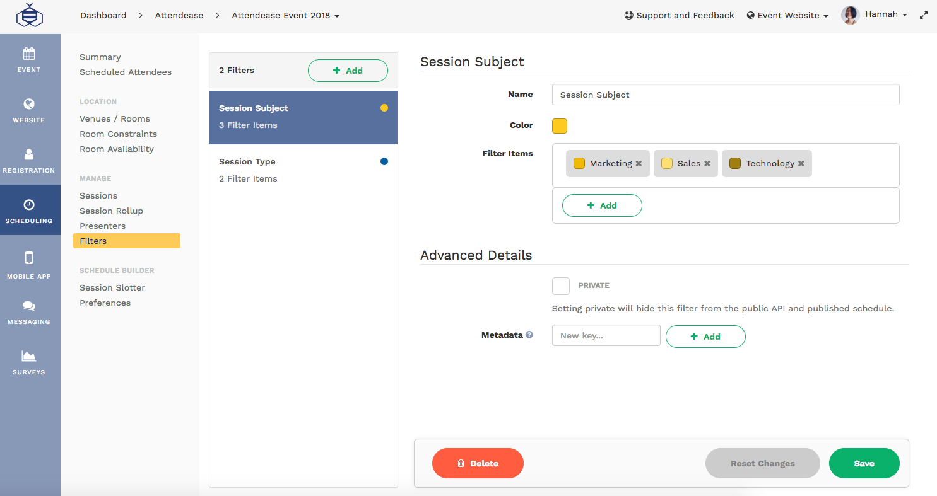The image size is (937, 496).
Task: Remove the Technology filter item tag
Action: pos(801,163)
